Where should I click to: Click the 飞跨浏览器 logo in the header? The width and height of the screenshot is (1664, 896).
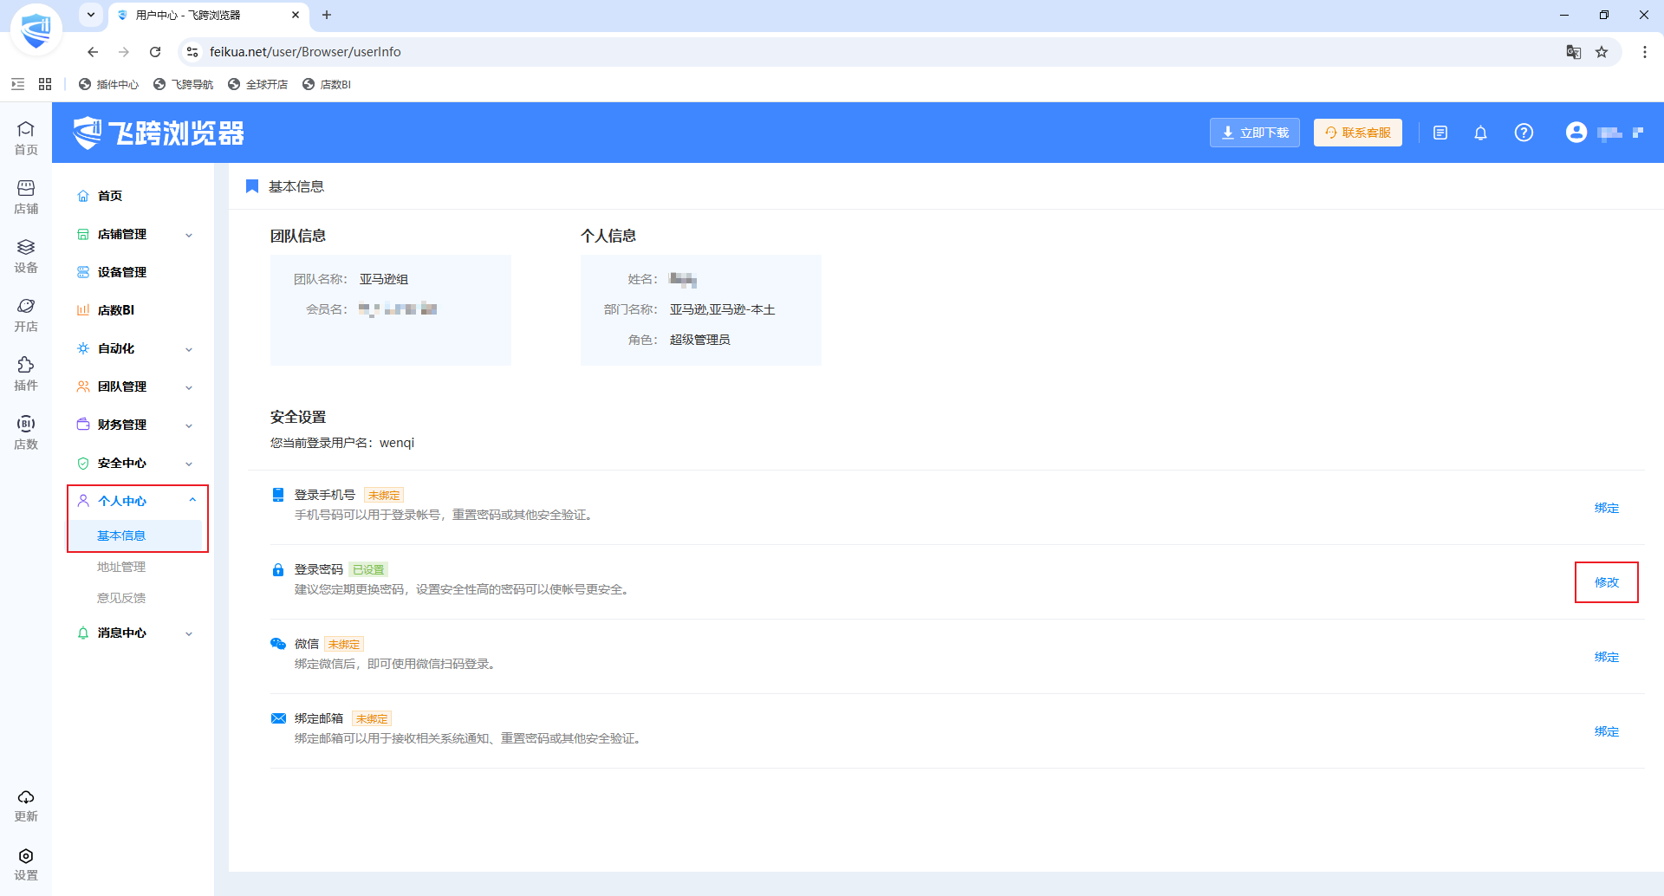[x=159, y=133]
